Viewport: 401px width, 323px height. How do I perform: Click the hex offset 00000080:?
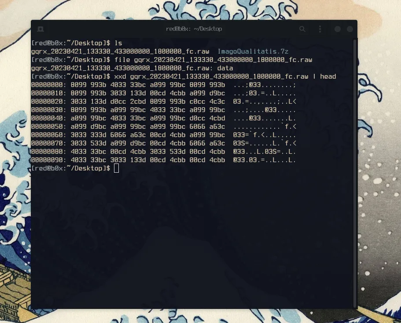tap(48, 152)
